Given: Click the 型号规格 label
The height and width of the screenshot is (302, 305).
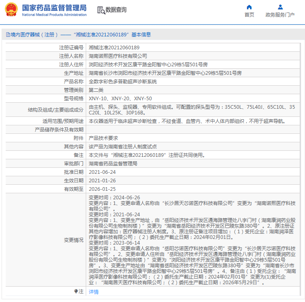Looking at the screenshot, I should click(x=74, y=99).
